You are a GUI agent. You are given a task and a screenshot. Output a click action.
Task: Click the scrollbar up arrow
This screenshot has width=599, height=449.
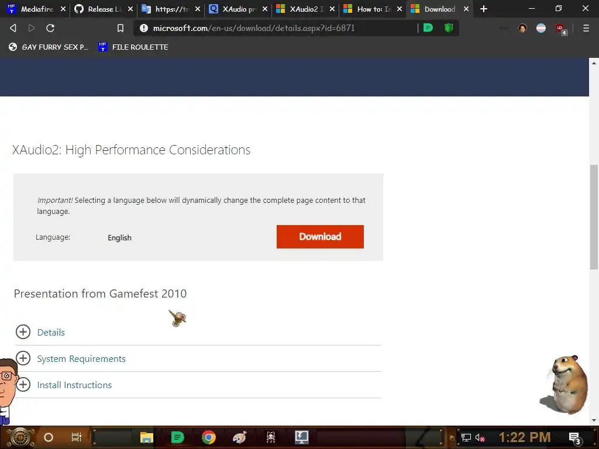pyautogui.click(x=594, y=63)
